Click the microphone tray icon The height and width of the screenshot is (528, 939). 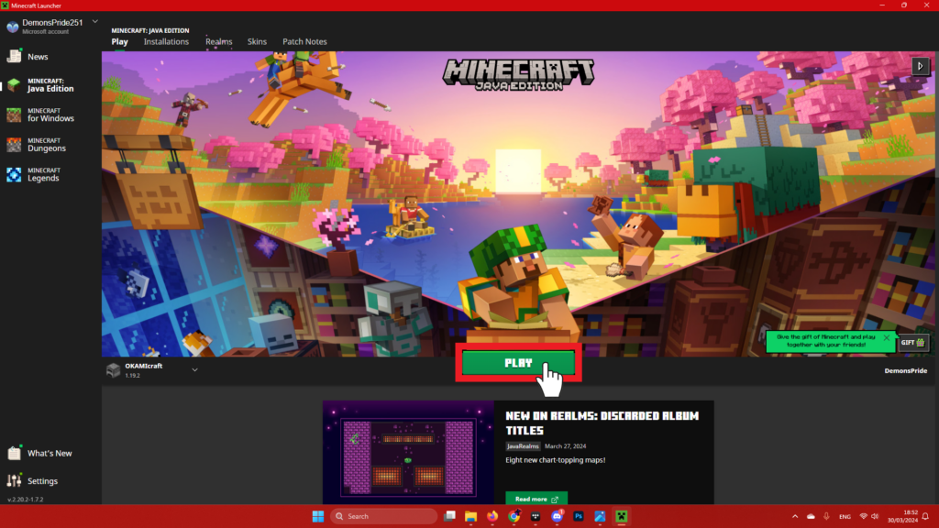(826, 516)
